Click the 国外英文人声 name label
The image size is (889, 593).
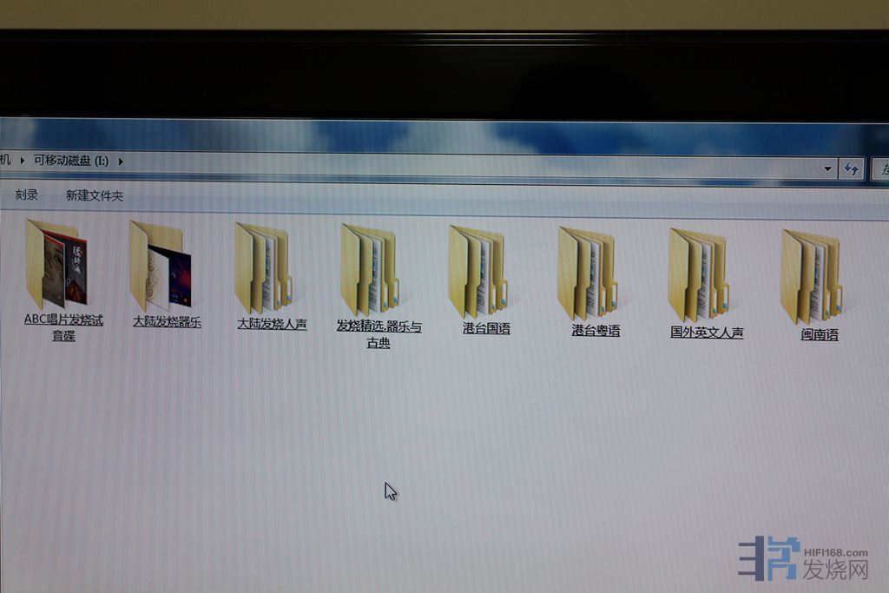707,332
